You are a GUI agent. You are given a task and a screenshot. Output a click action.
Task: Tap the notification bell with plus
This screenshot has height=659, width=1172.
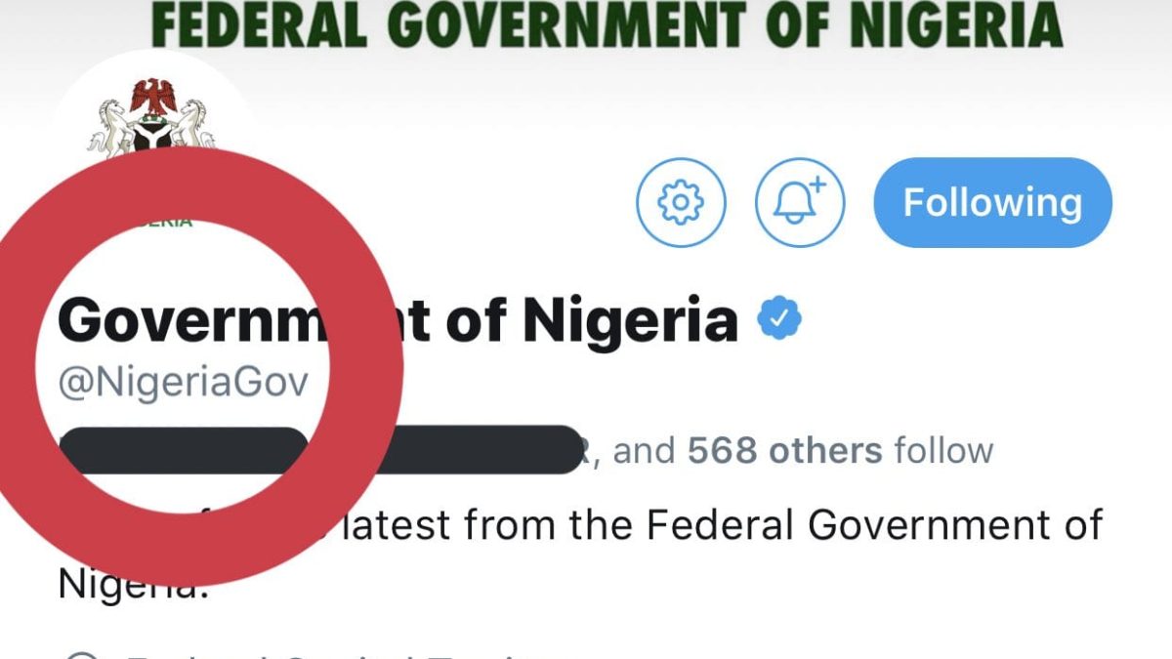coord(800,202)
